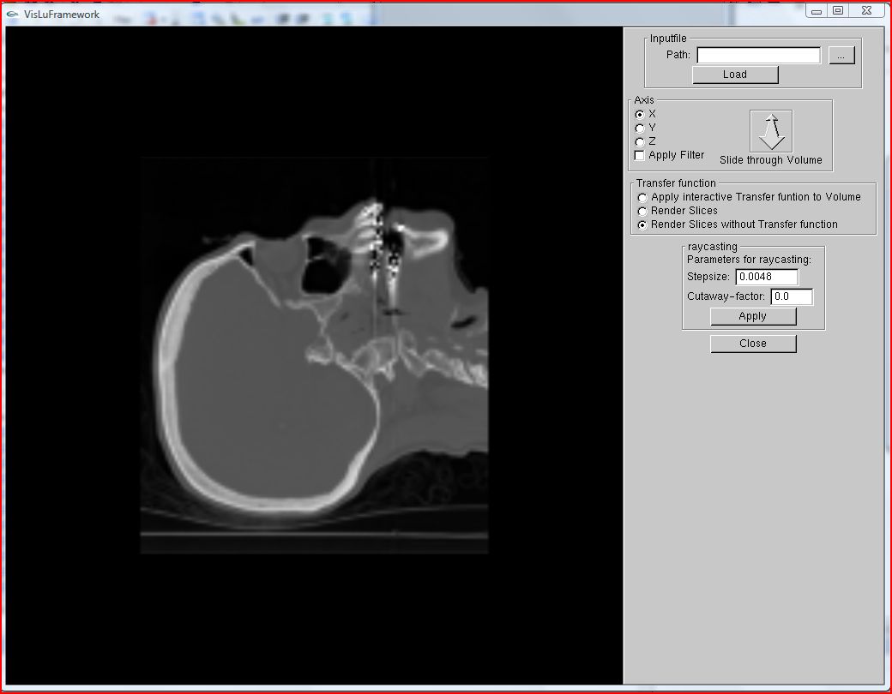892x694 pixels.
Task: Click into the Stepsize field
Action: click(766, 277)
